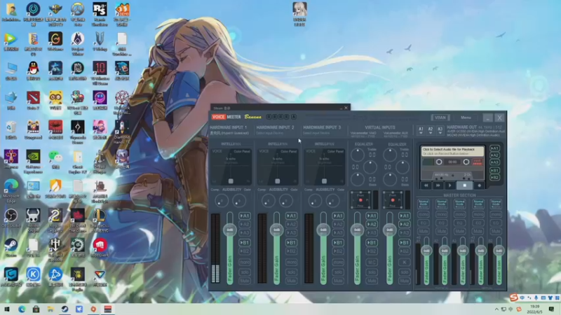This screenshot has height=315, width=561.
Task: Mute the last master bus strip
Action: coord(496,232)
